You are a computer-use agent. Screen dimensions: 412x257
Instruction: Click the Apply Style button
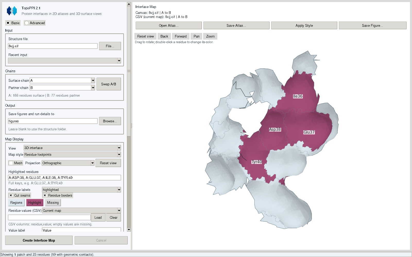[x=304, y=25]
